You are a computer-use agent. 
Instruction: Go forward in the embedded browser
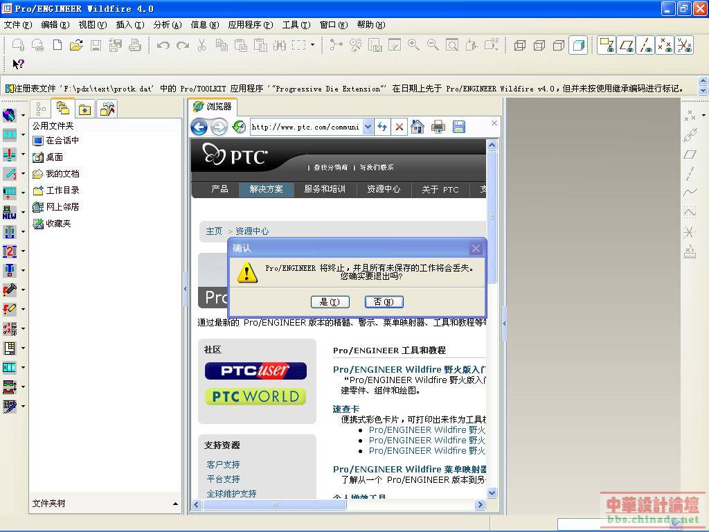coord(219,127)
